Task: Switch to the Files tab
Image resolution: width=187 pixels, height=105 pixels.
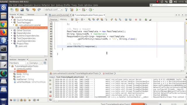Action: pyautogui.click(x=22, y=14)
